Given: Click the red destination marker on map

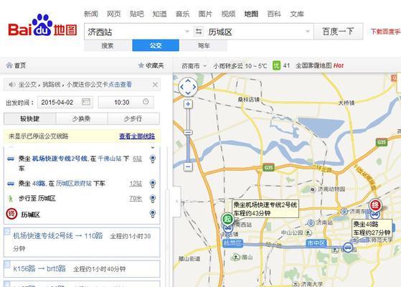Looking at the screenshot, I should (375, 205).
